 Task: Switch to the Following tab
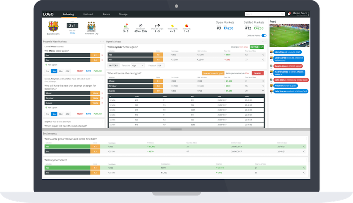(x=68, y=14)
